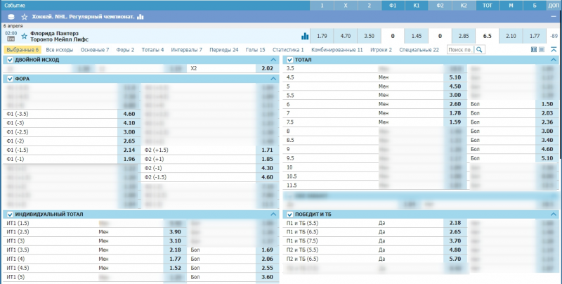This screenshot has width=562, height=284.
Task: Open league statistics chart icon beside championship title
Action: pos(140,16)
